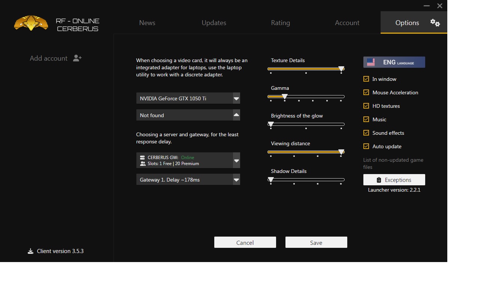The width and height of the screenshot is (487, 292).
Task: Change the ENG language button
Action: [394, 62]
